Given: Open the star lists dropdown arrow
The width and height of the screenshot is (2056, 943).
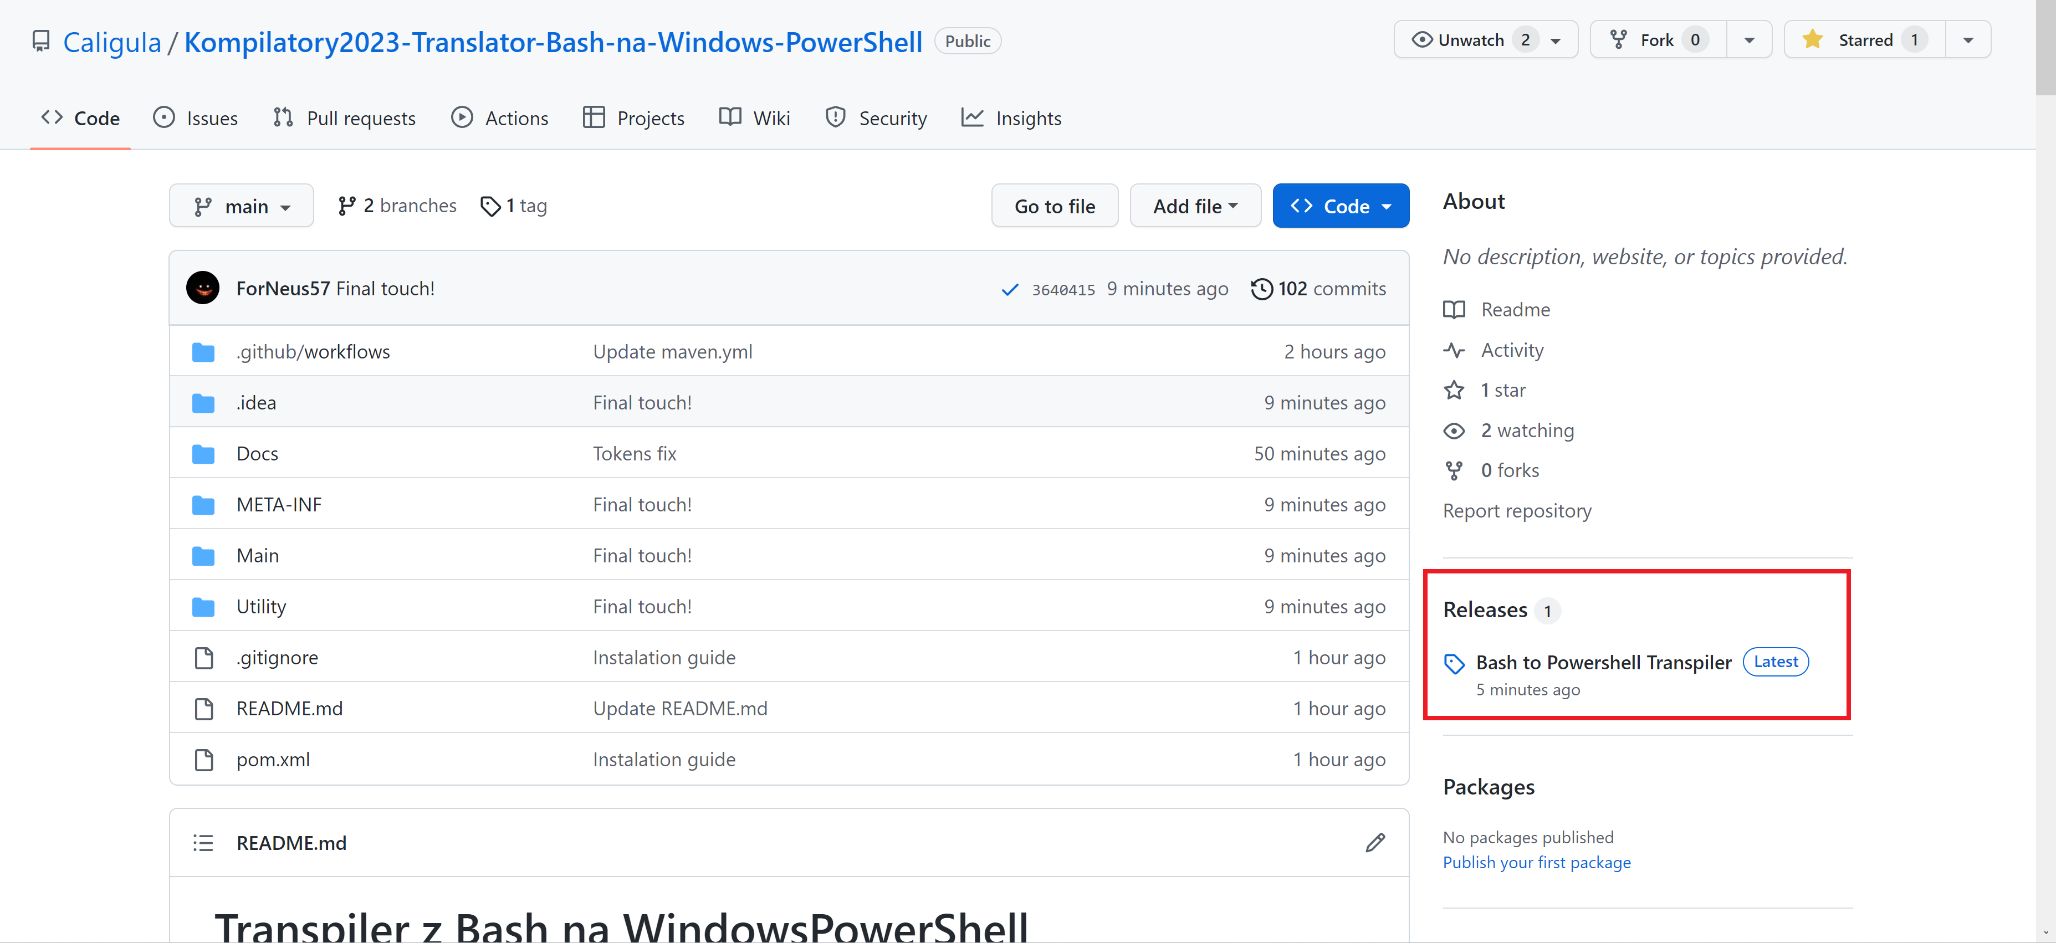Looking at the screenshot, I should pos(1968,40).
